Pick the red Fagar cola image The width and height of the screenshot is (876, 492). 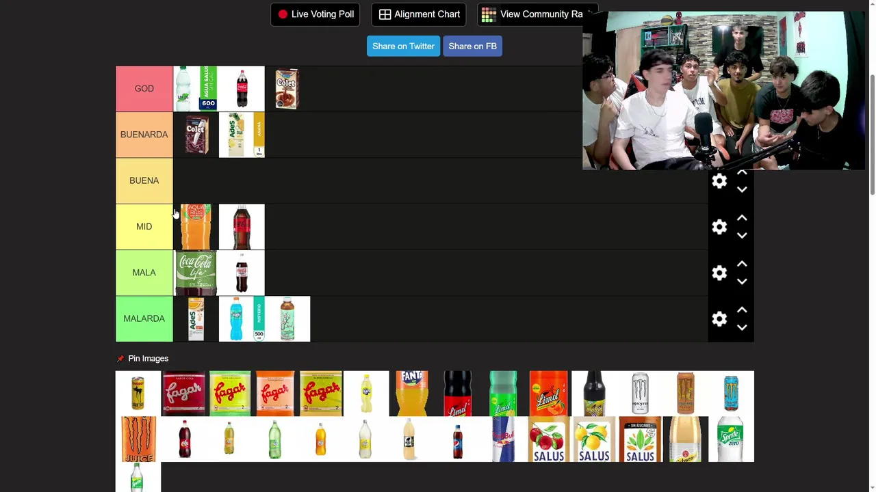pos(183,394)
